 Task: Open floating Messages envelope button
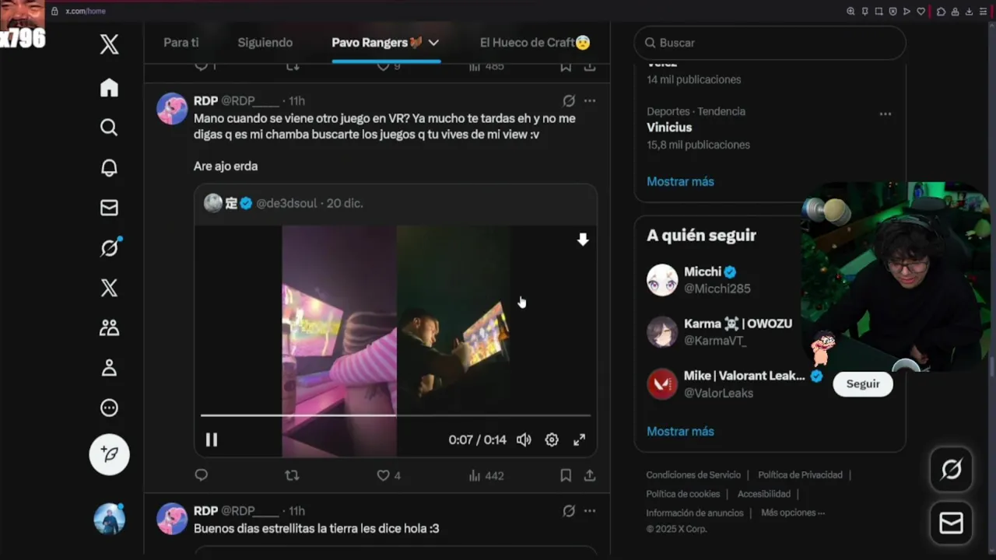click(951, 523)
